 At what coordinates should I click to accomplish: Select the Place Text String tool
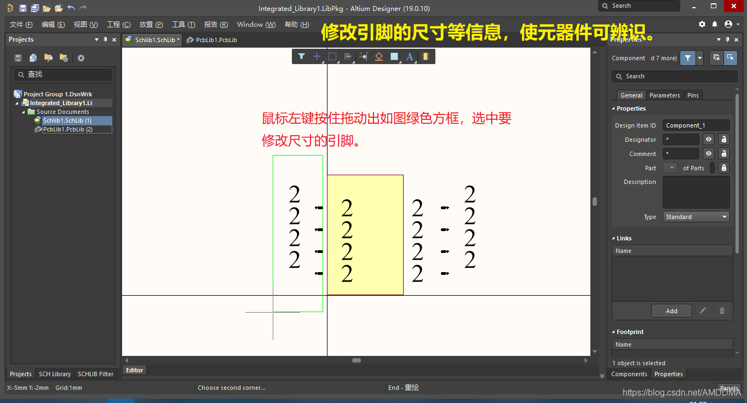coord(409,56)
